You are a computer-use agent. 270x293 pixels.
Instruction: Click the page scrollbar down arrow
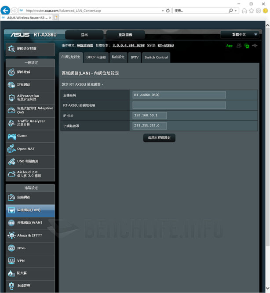(x=267, y=288)
